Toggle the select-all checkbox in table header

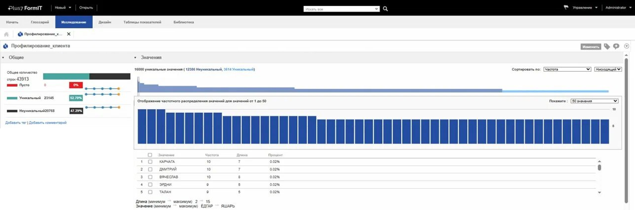[x=150, y=155]
